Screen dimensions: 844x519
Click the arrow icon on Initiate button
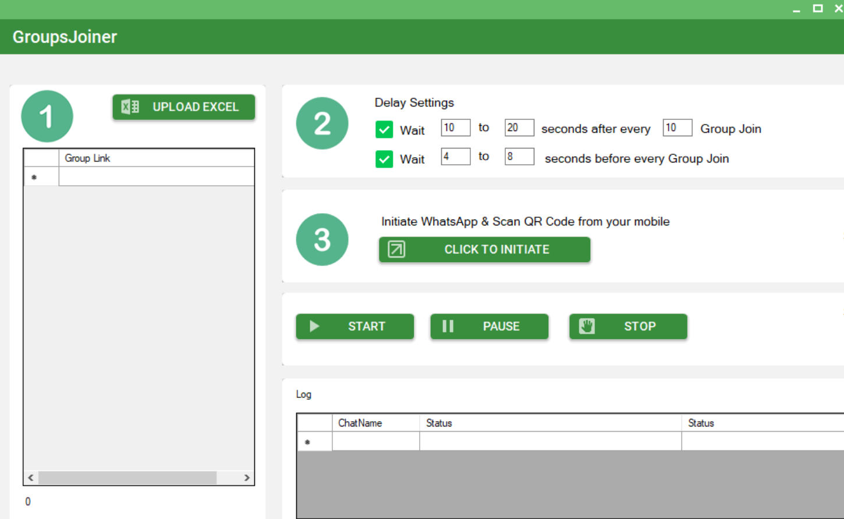coord(396,249)
